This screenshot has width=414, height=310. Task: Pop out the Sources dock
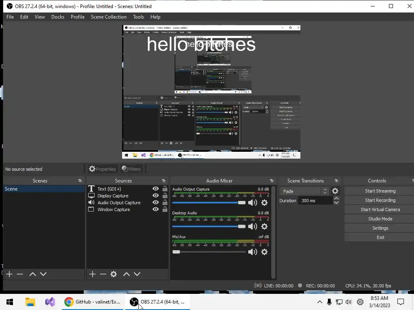coord(164,181)
